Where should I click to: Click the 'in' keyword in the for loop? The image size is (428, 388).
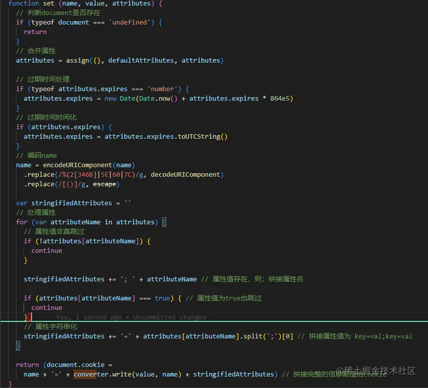[x=108, y=222]
